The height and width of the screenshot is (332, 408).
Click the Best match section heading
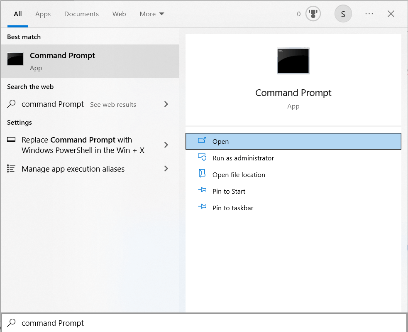click(24, 37)
